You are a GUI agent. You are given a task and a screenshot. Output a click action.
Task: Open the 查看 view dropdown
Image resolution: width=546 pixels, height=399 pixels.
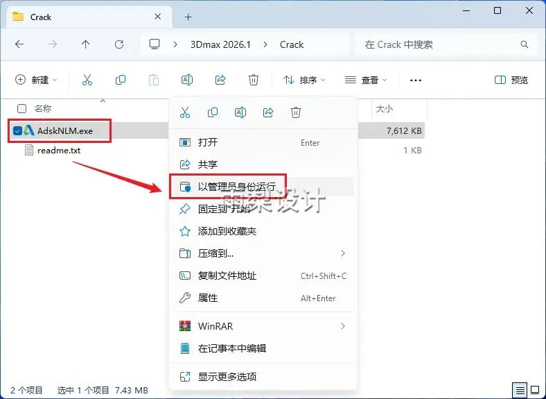click(366, 80)
